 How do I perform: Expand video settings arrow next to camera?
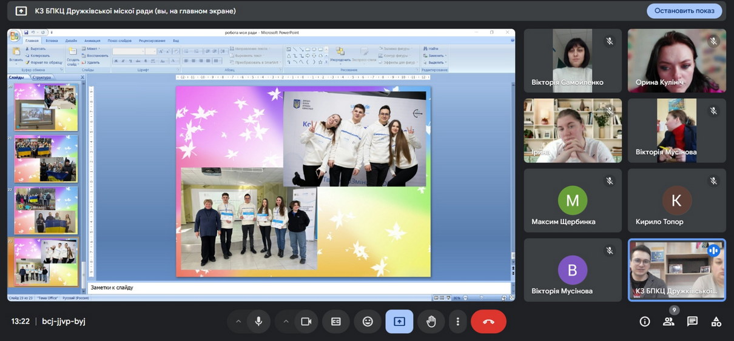[285, 322]
